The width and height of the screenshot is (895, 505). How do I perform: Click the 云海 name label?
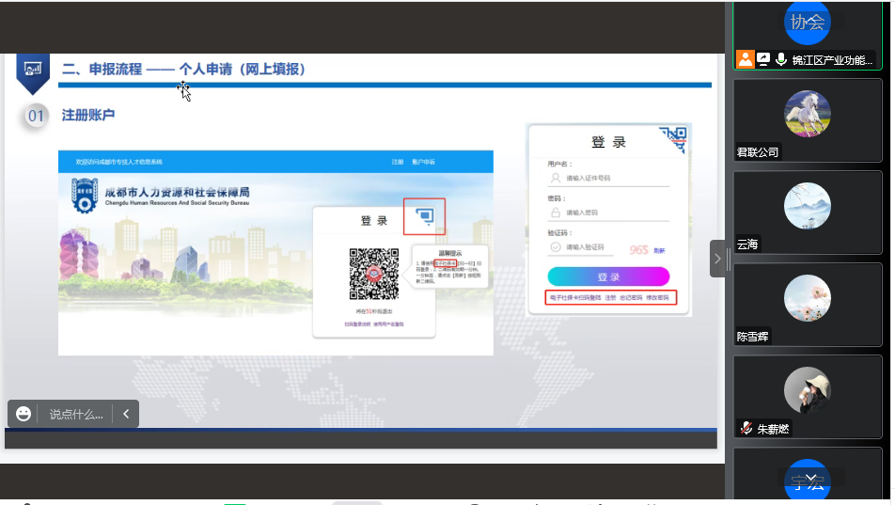[747, 245]
